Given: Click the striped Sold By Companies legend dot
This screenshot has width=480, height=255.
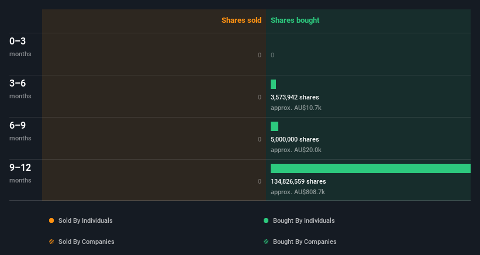Looking at the screenshot, I should tap(51, 242).
